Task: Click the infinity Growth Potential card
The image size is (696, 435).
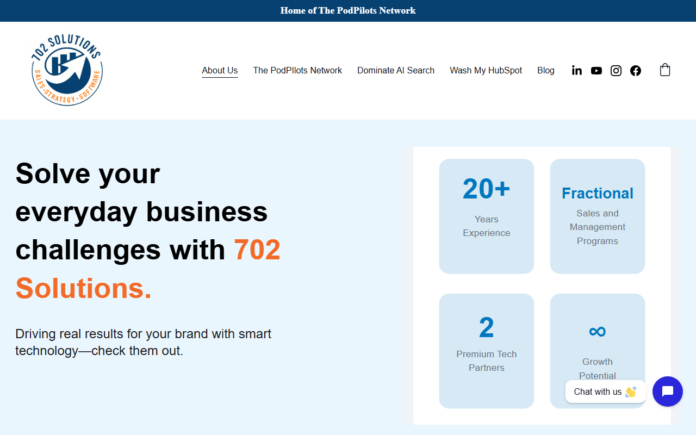Action: click(598, 351)
